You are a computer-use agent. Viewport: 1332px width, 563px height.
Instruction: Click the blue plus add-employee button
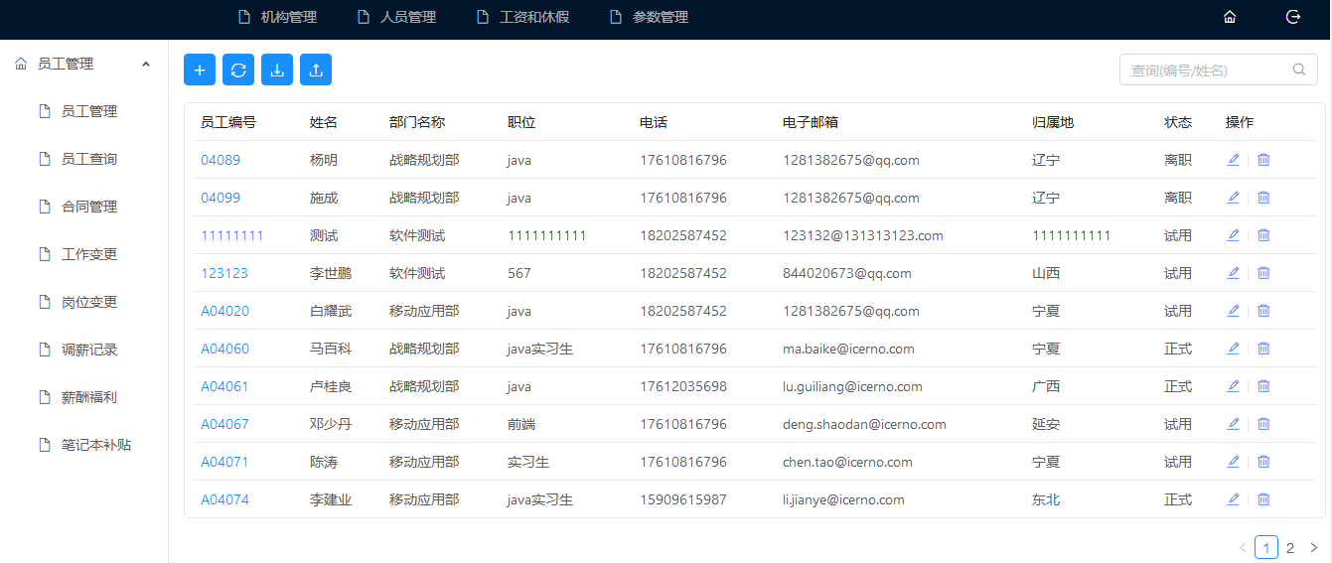tap(200, 70)
